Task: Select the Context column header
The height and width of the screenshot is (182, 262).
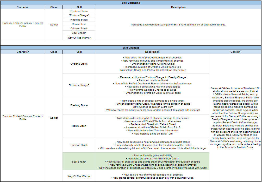Action: 235,52
